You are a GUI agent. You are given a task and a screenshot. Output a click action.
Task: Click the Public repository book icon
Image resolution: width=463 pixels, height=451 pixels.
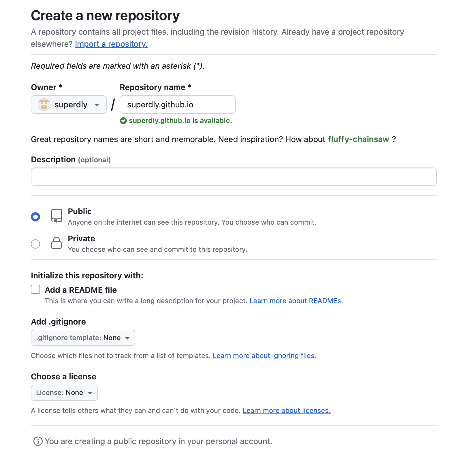tap(57, 216)
